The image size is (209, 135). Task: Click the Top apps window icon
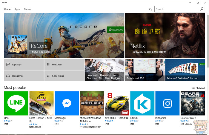[8, 65]
